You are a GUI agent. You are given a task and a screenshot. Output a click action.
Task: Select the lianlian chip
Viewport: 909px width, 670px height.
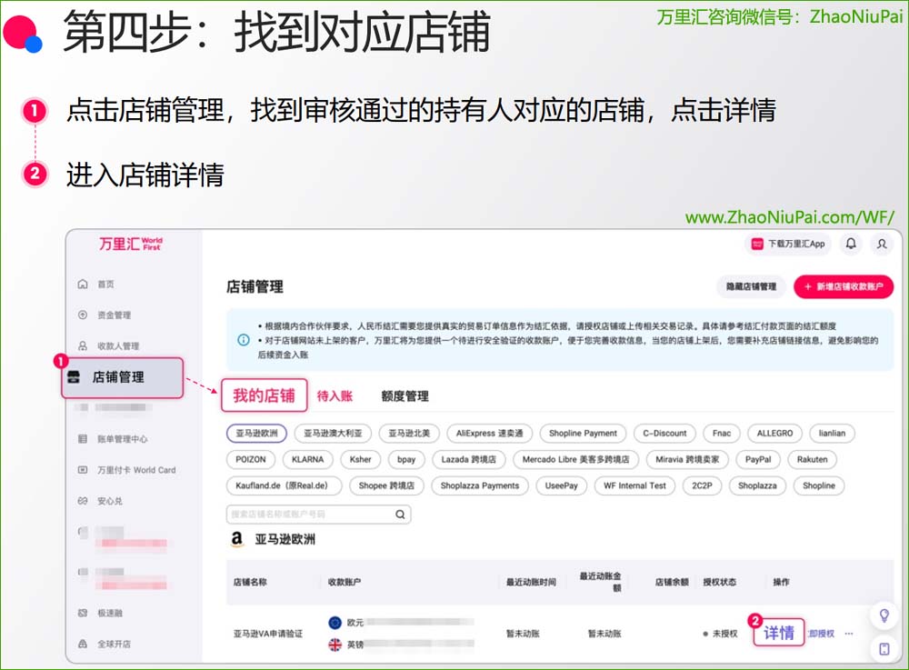click(x=832, y=433)
